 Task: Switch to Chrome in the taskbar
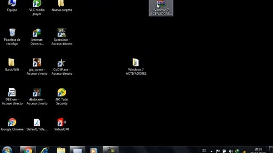click(x=28, y=150)
